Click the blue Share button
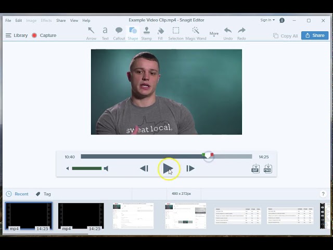333x250 pixels. click(x=315, y=35)
